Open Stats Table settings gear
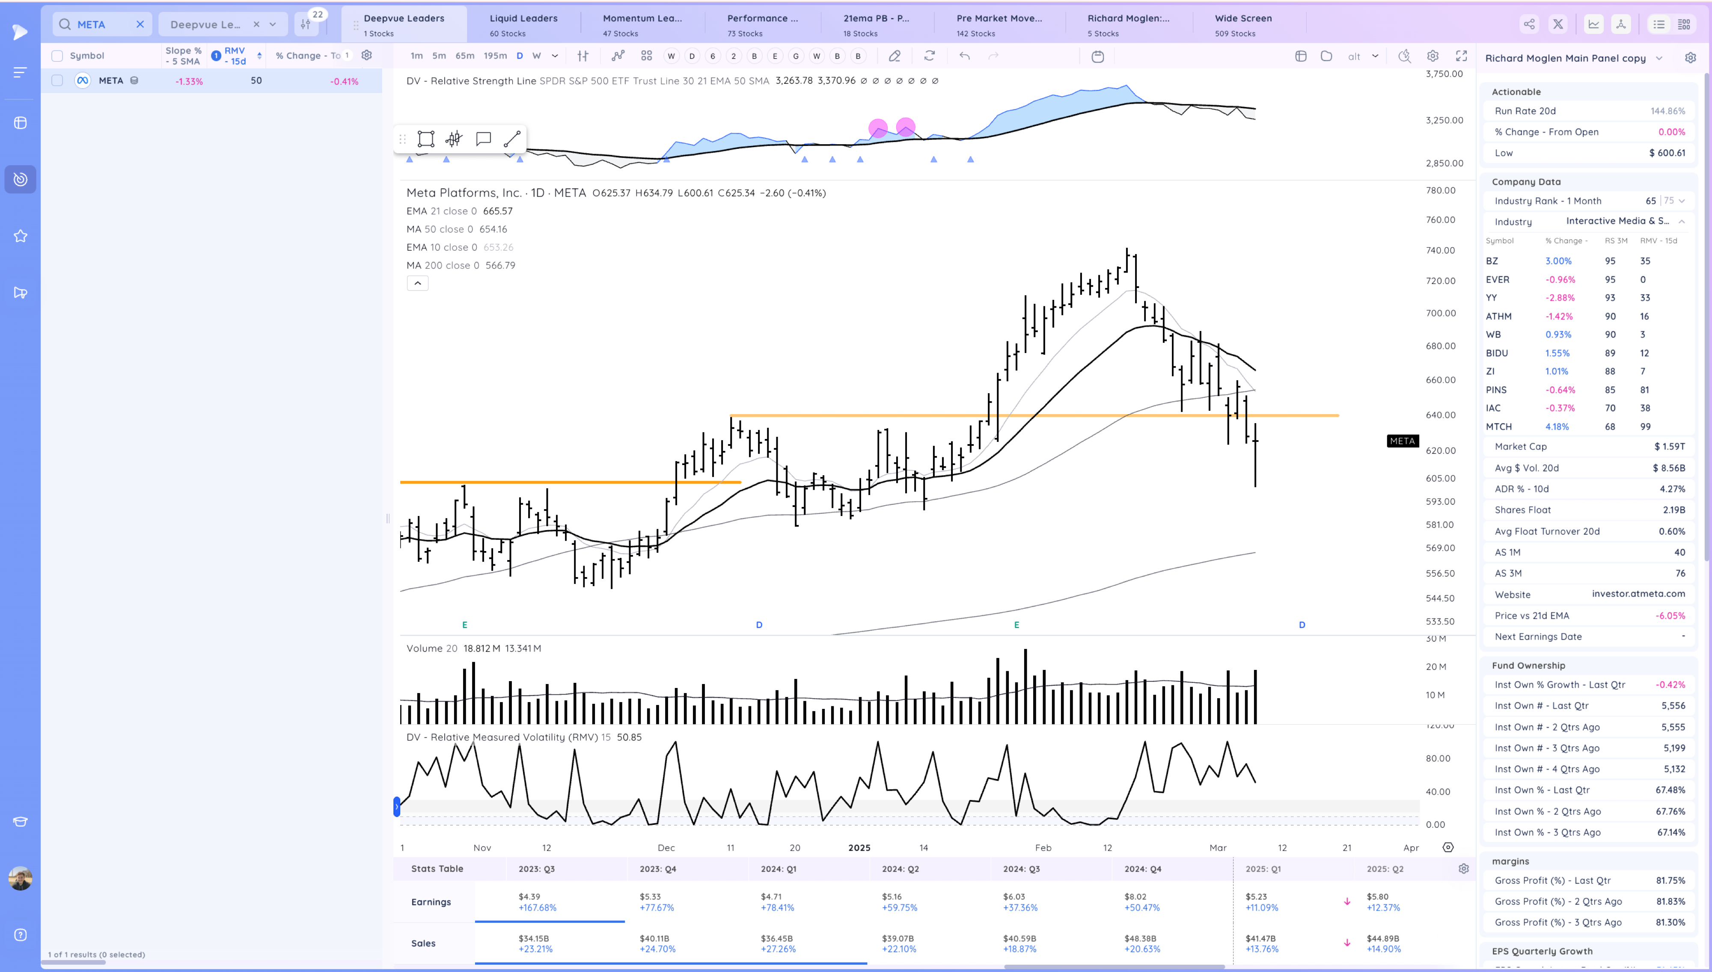 coord(1464,868)
